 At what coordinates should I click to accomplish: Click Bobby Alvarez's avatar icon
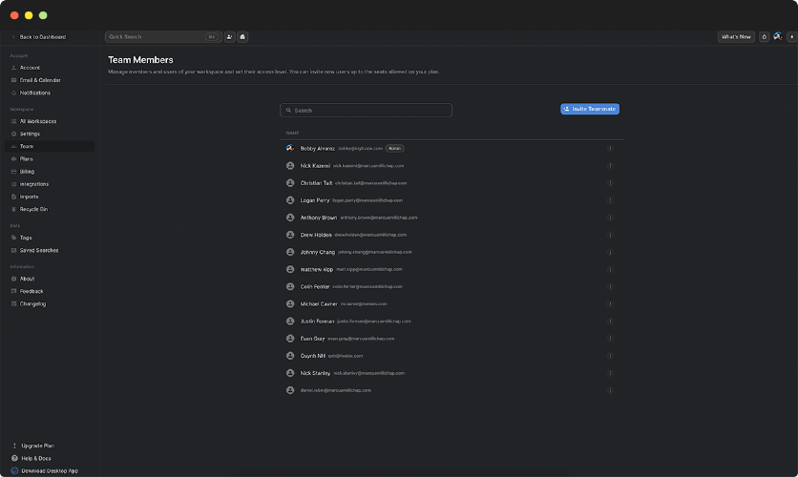290,149
